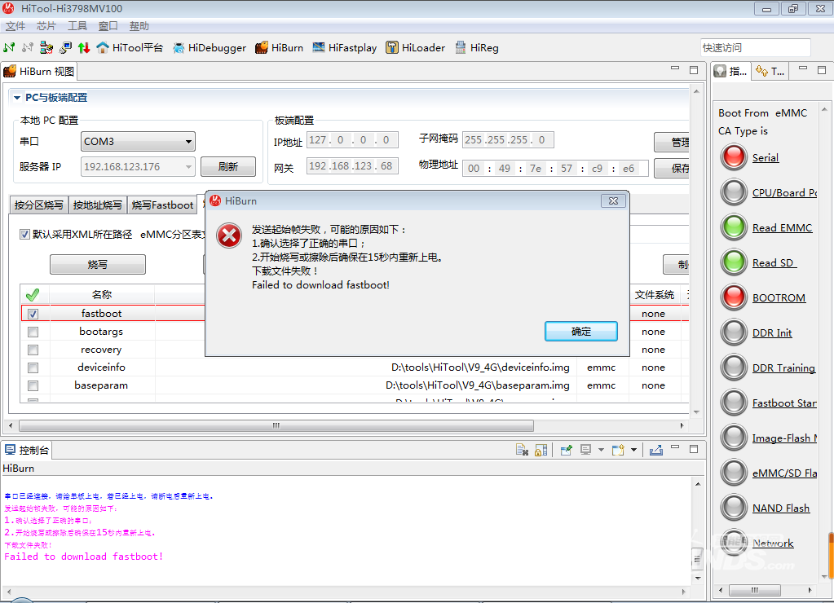Check the bootargs partition checkbox
The image size is (834, 603).
[x=33, y=332]
